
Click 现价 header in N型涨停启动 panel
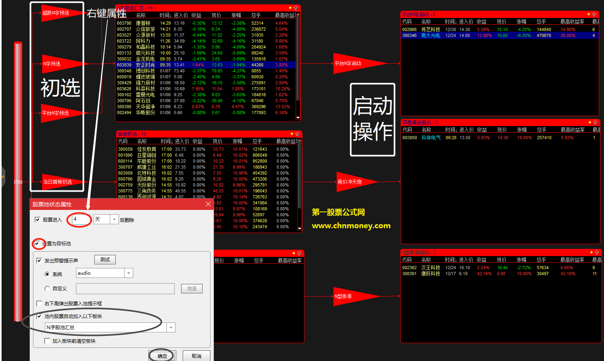click(x=502, y=260)
